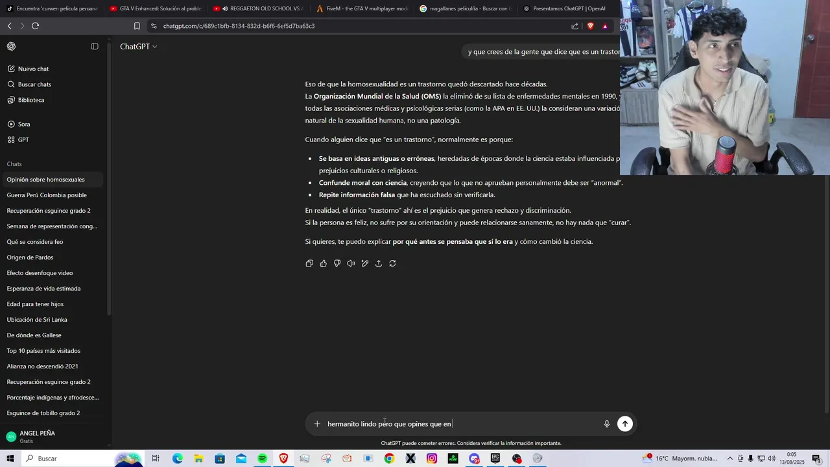Open the ANGEL PEÑA account menu
Viewport: 830px width, 467px height.
coord(53,437)
